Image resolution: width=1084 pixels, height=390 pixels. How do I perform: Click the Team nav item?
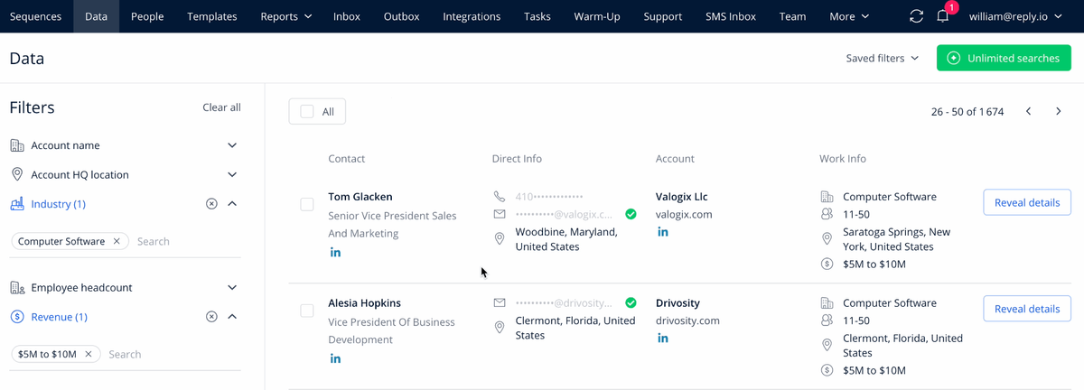792,16
